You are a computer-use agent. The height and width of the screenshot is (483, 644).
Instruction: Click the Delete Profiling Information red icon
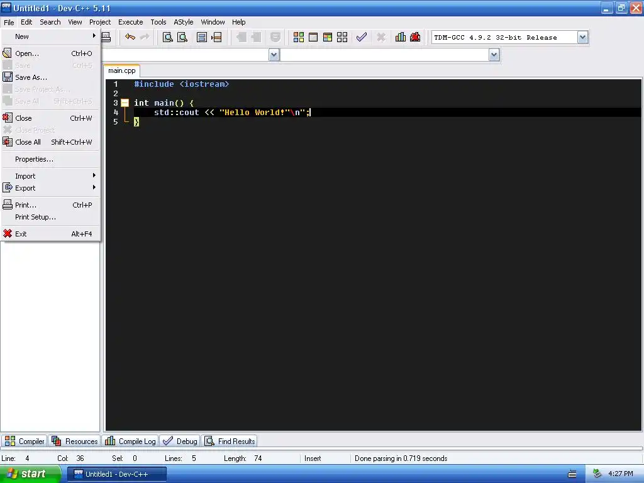[415, 37]
